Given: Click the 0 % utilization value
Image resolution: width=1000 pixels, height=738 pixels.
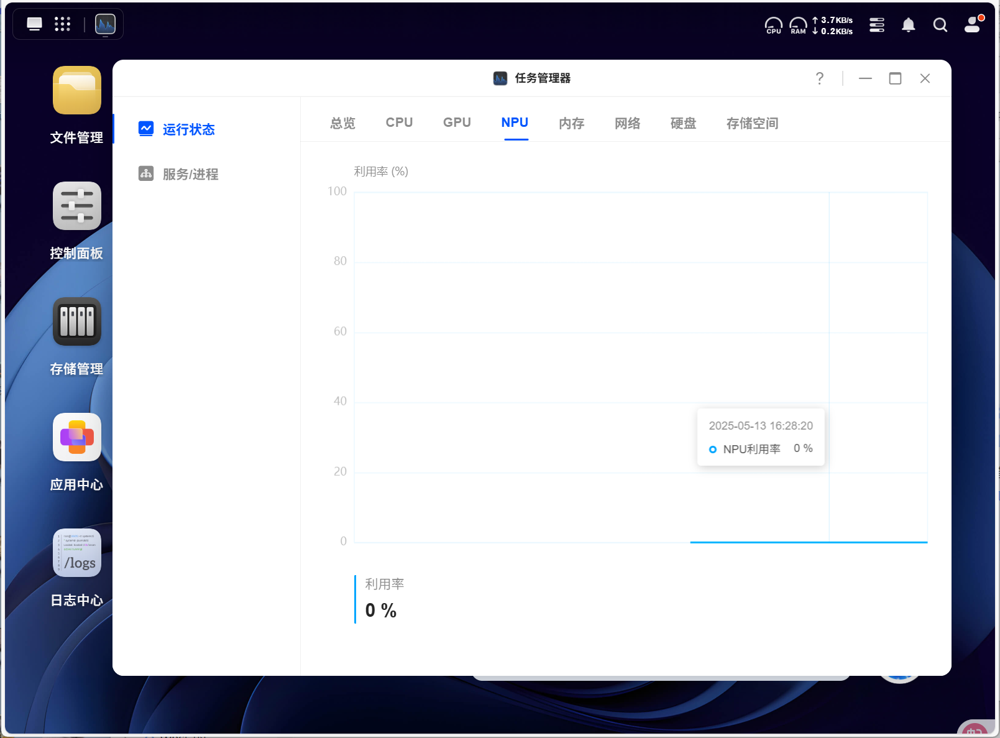Looking at the screenshot, I should point(381,611).
